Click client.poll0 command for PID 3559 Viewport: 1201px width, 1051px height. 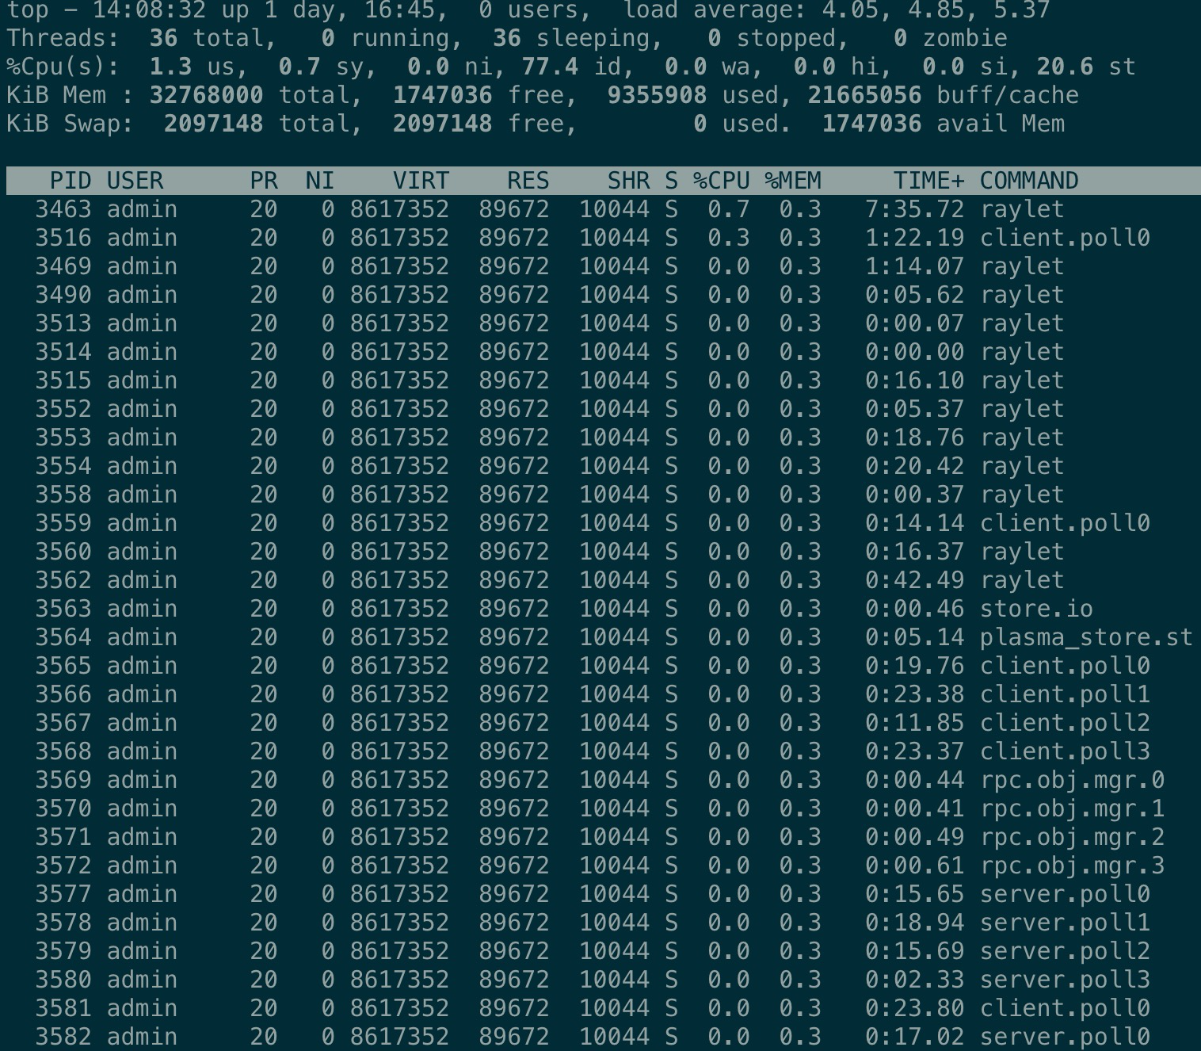(x=1065, y=523)
